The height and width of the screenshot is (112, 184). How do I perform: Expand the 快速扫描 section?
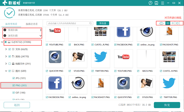click(40, 30)
